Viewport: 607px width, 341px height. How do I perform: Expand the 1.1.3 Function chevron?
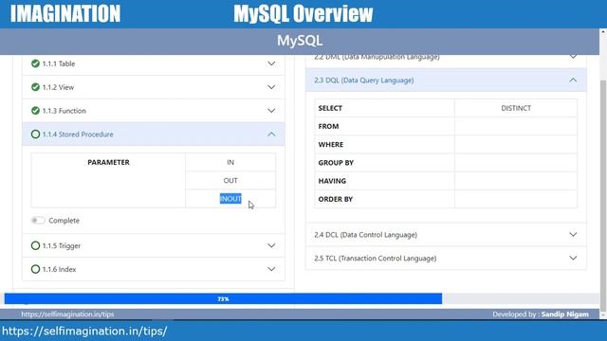click(x=271, y=111)
